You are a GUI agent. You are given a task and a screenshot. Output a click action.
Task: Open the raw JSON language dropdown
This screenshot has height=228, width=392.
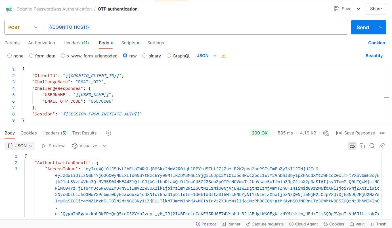[x=207, y=56]
